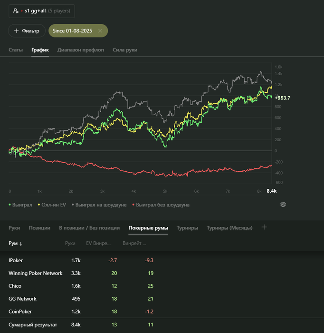
Task: Open chart settings gear icon
Action: pos(283,205)
